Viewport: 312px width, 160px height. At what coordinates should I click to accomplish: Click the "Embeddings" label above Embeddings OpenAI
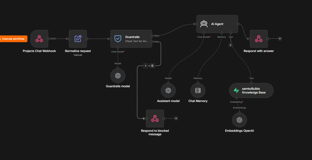click(x=239, y=108)
